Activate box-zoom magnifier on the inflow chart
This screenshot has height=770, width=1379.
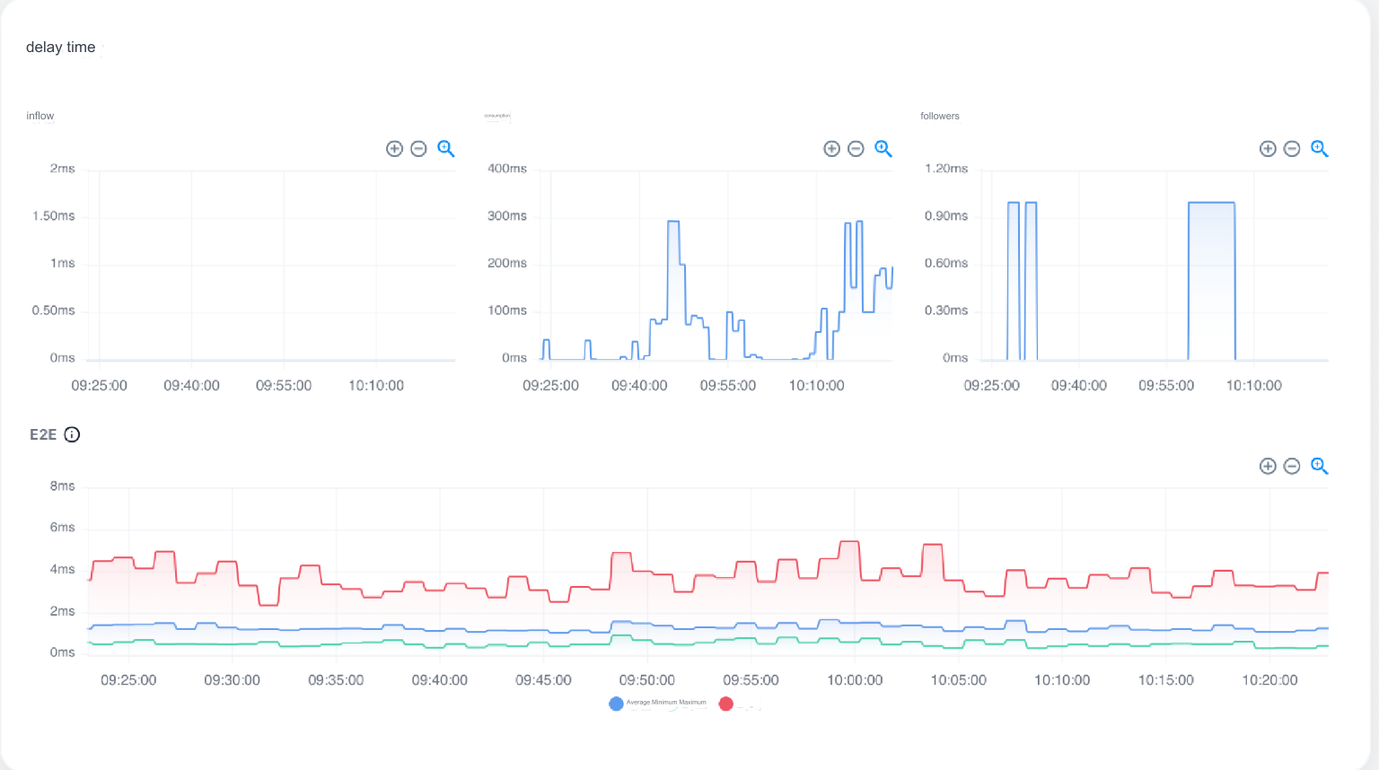tap(446, 148)
